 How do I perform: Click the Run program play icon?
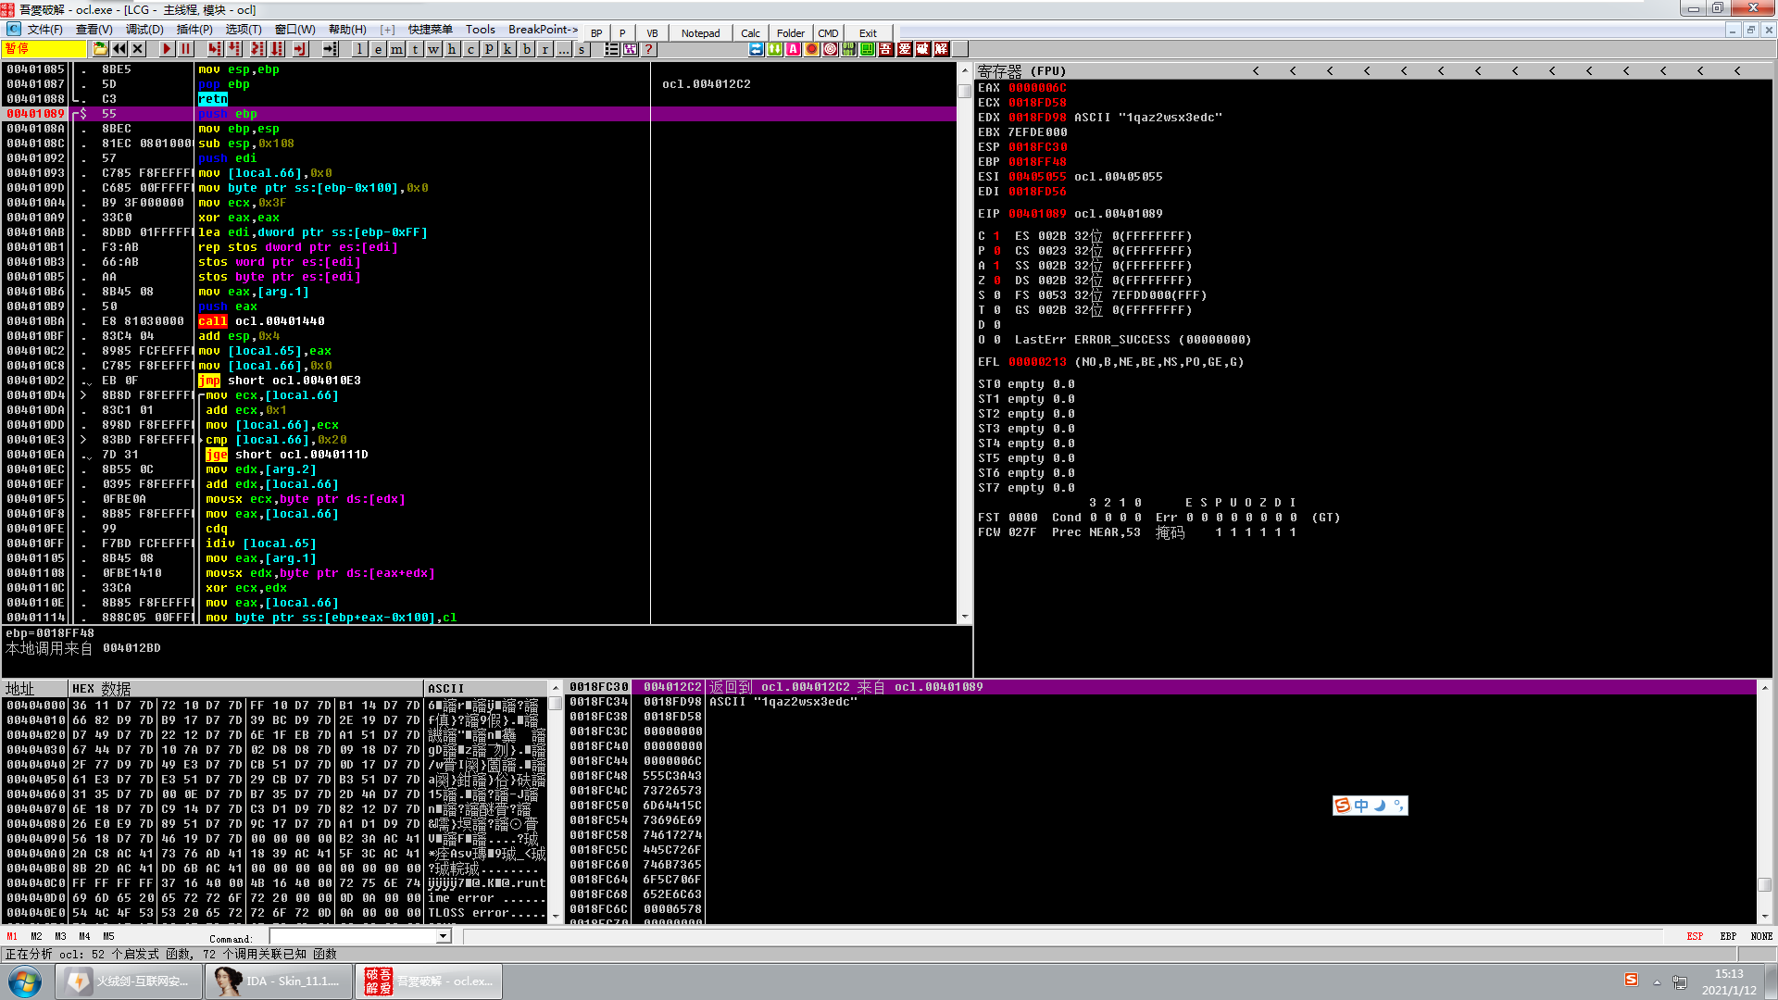167,49
